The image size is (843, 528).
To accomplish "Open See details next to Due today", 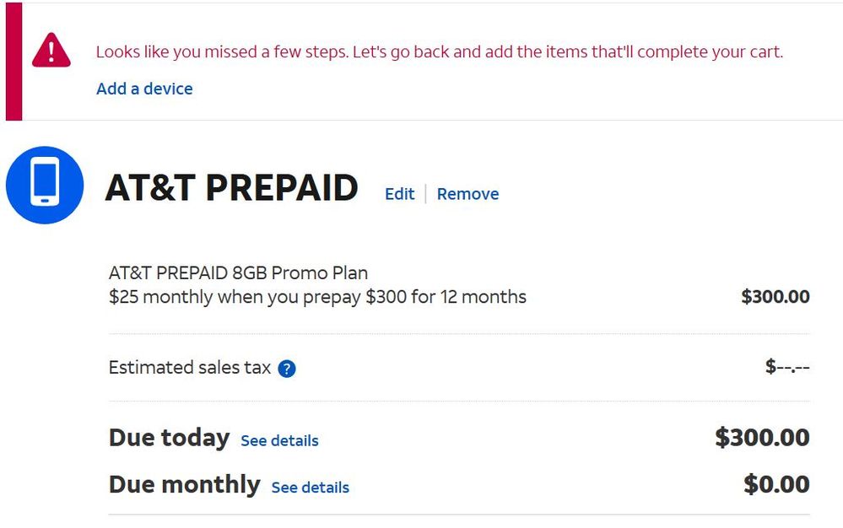I will pos(279,440).
